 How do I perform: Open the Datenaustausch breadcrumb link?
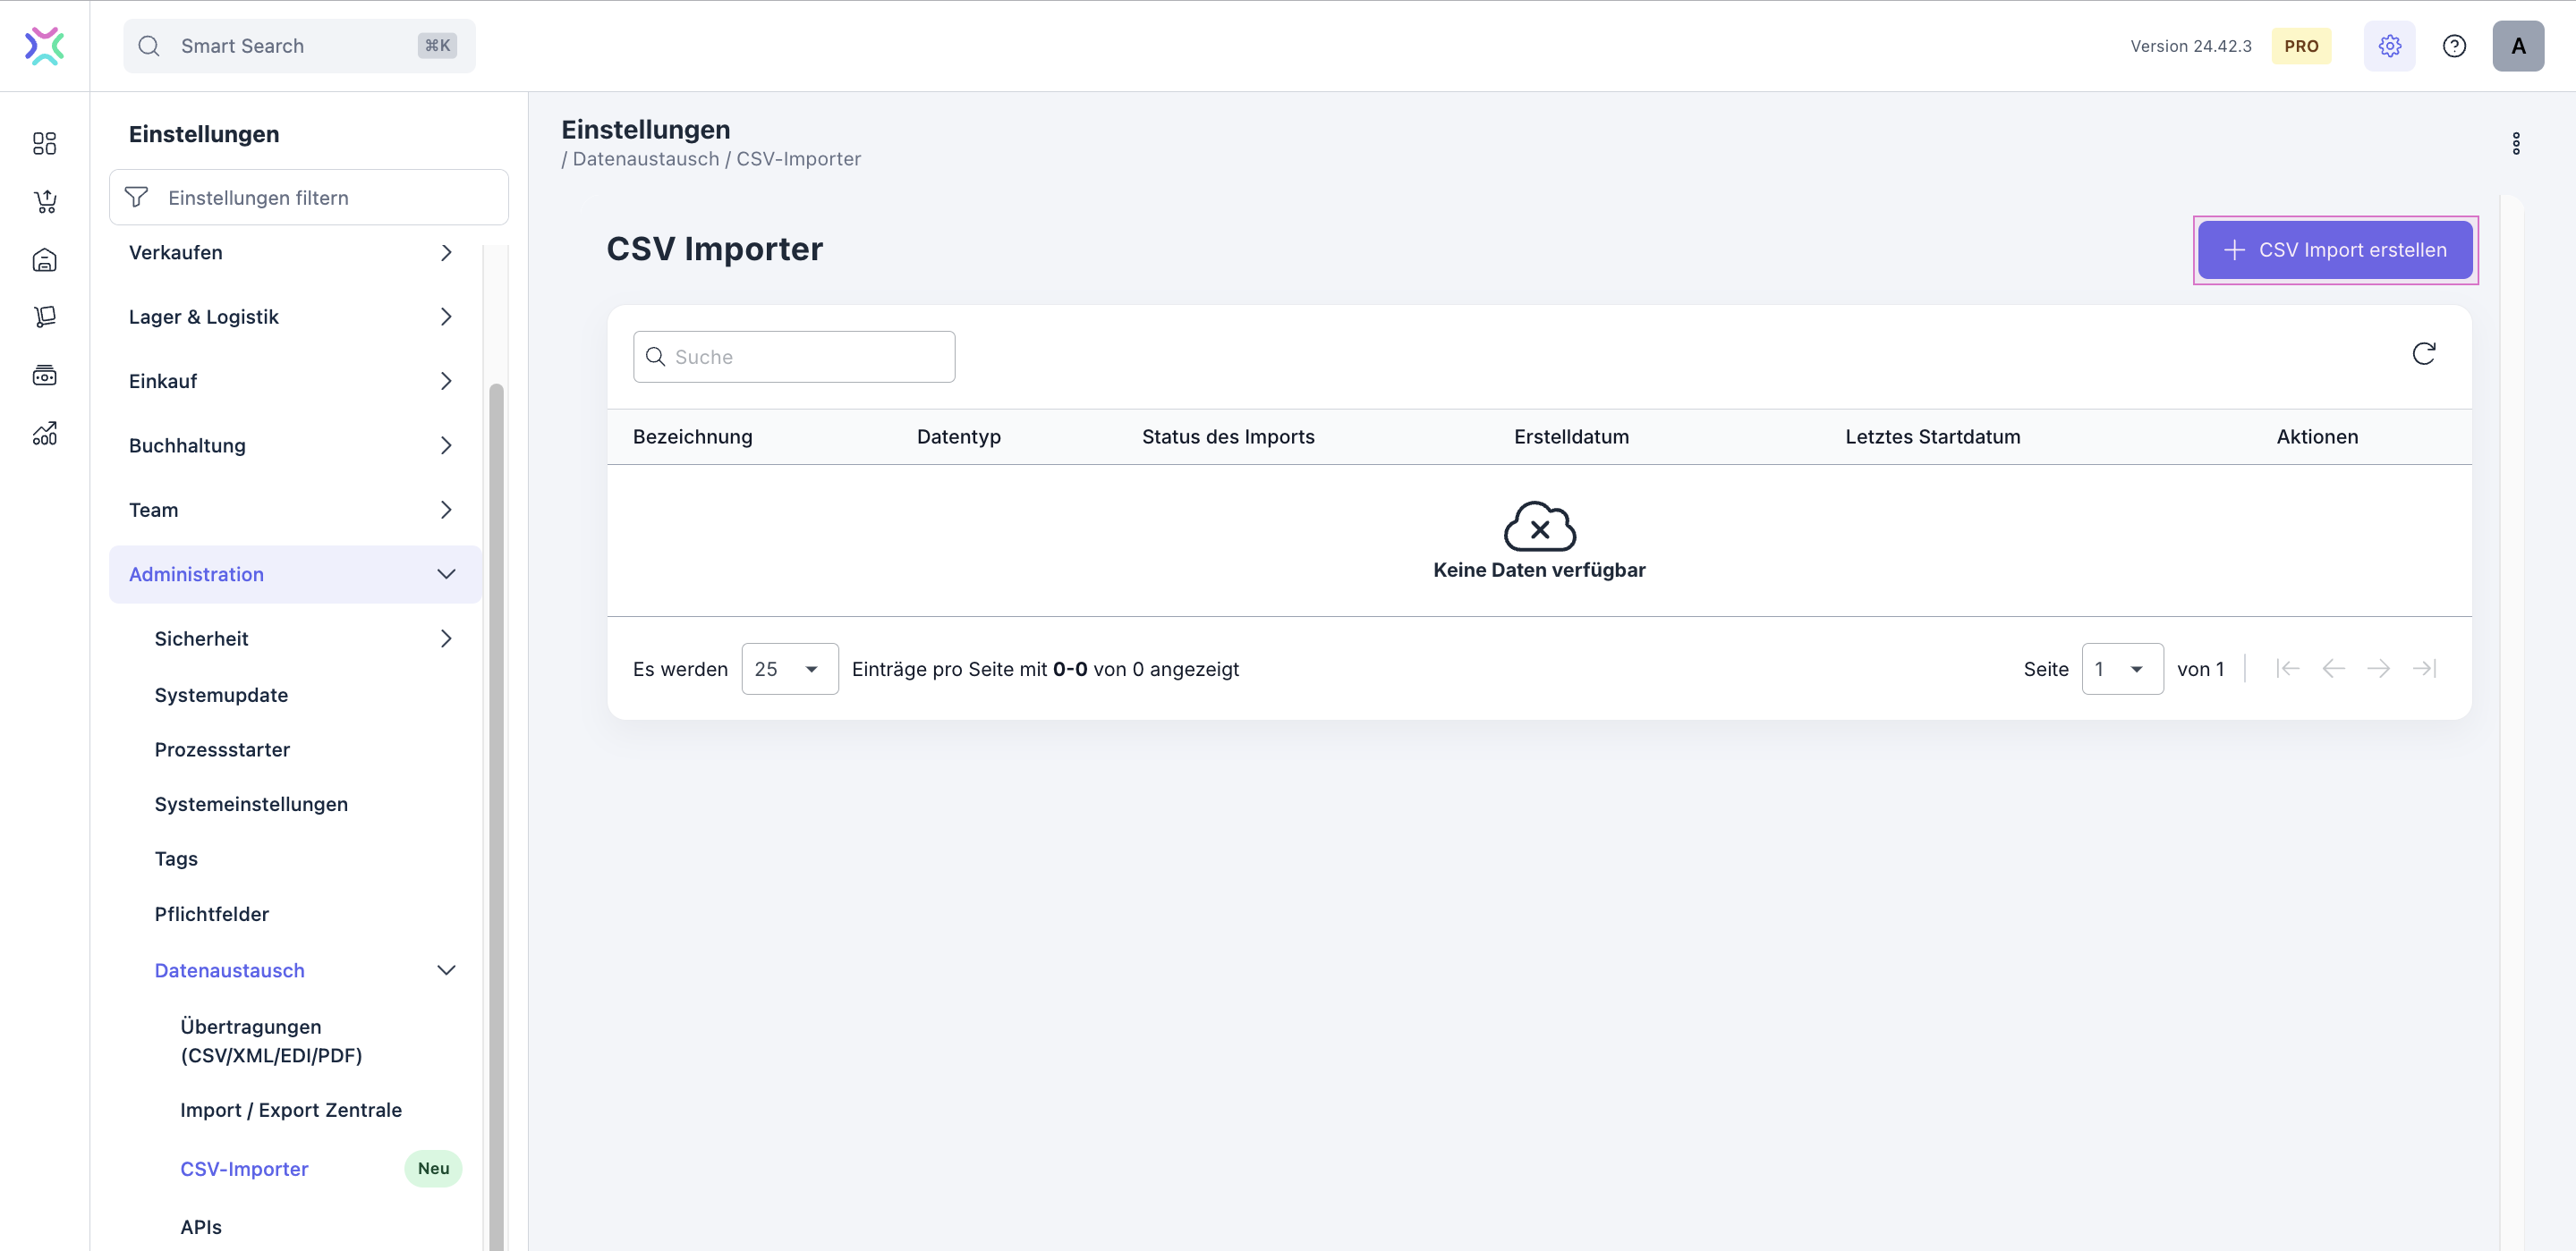(646, 158)
